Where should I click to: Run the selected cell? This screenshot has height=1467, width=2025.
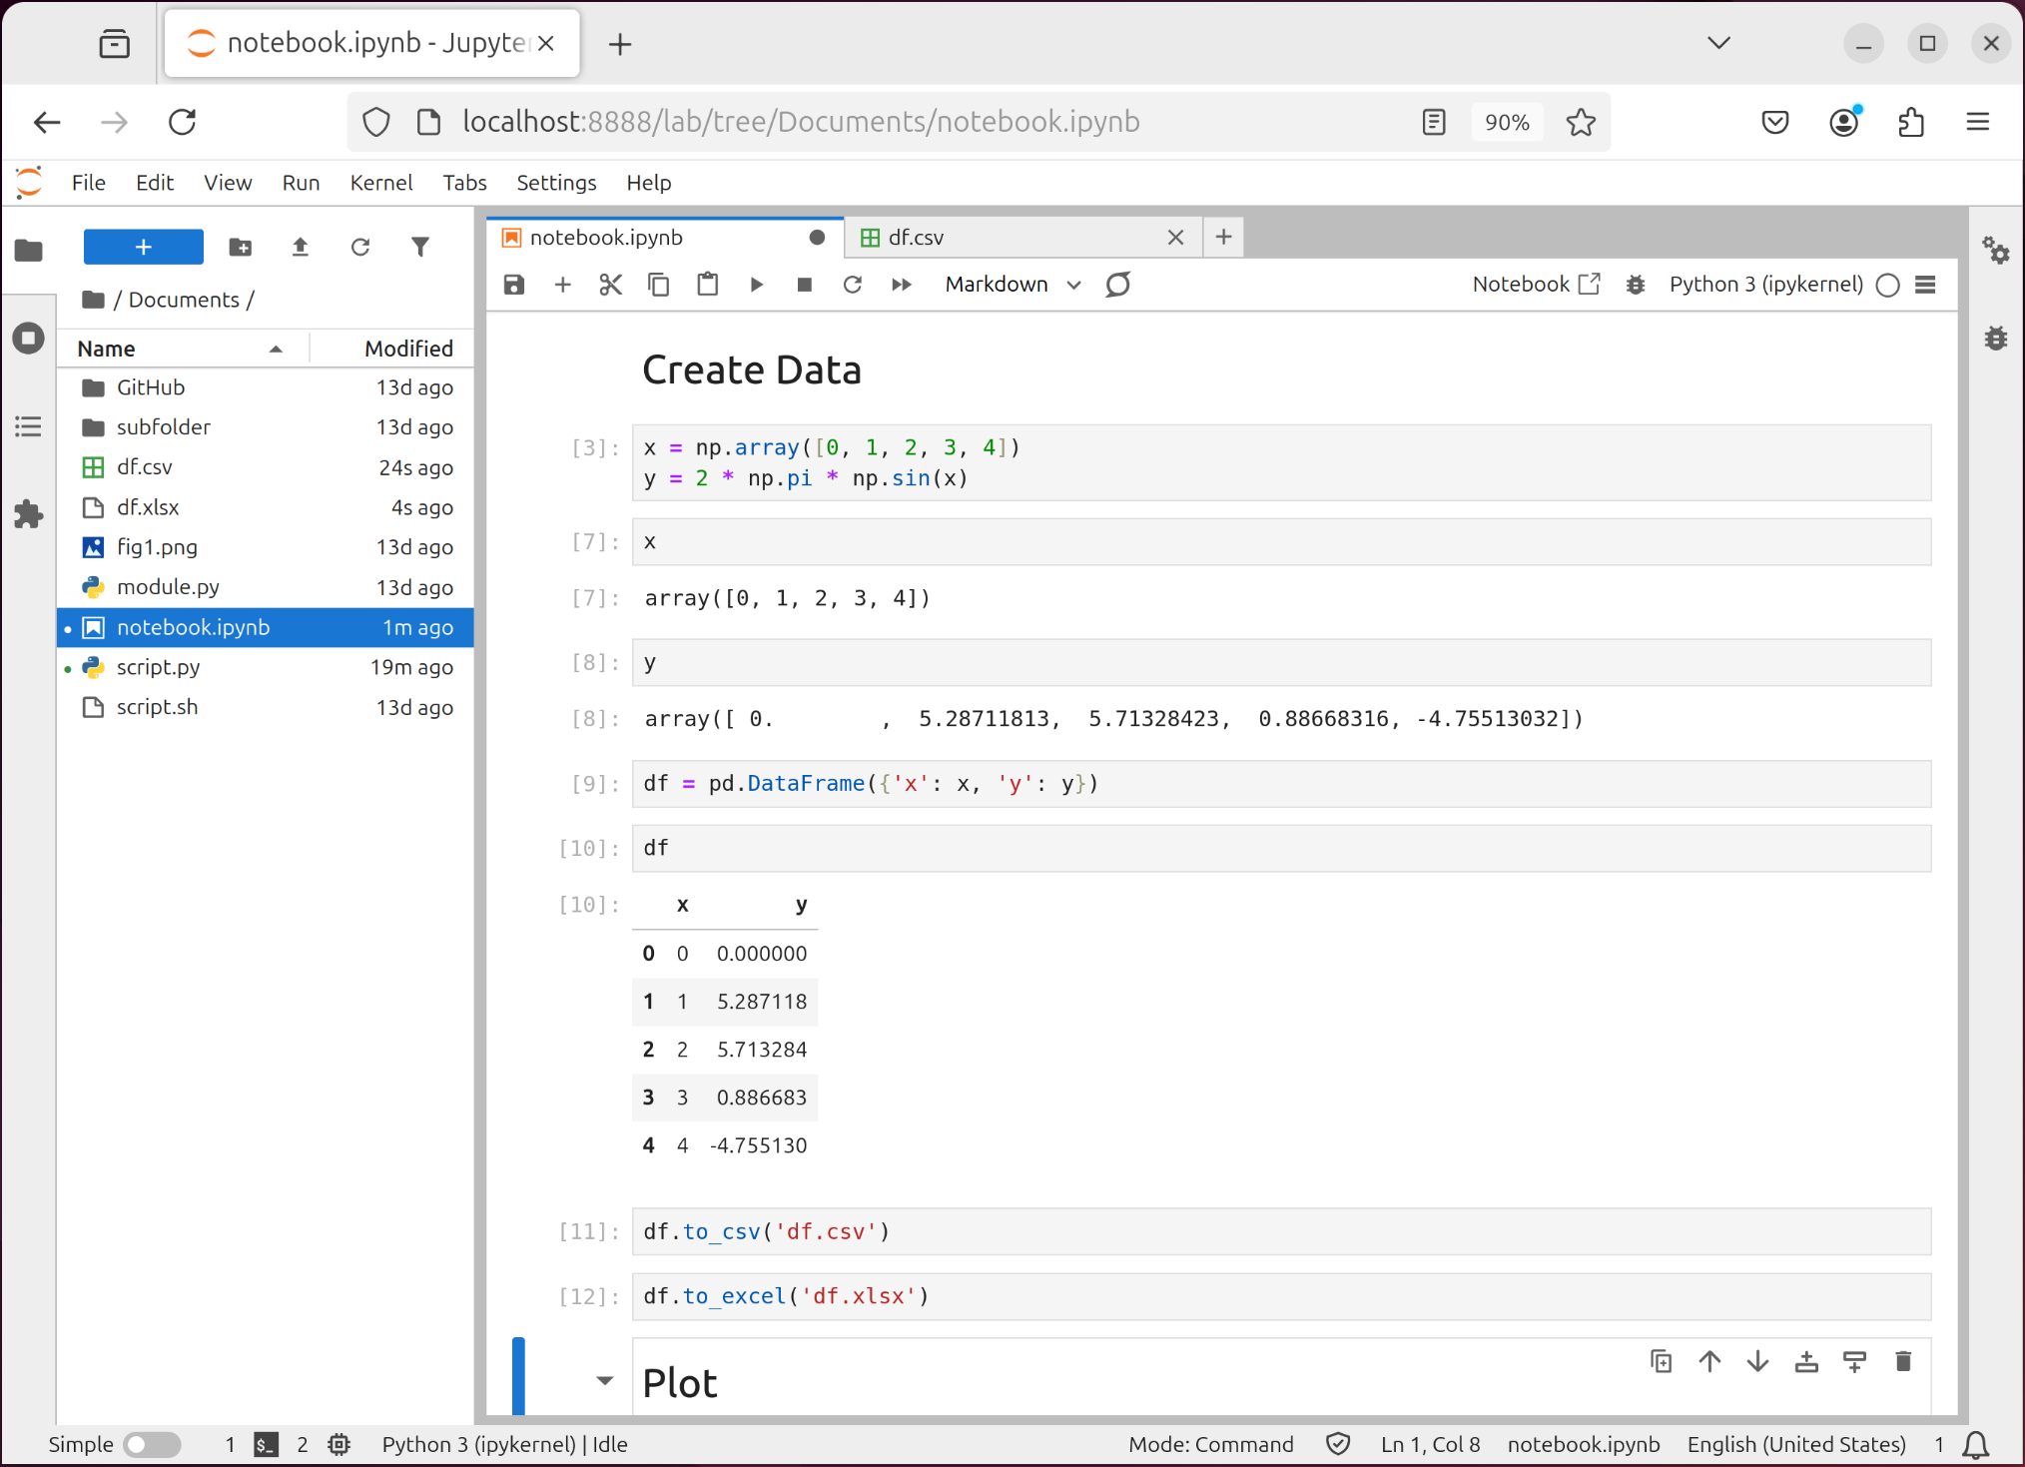coord(756,285)
